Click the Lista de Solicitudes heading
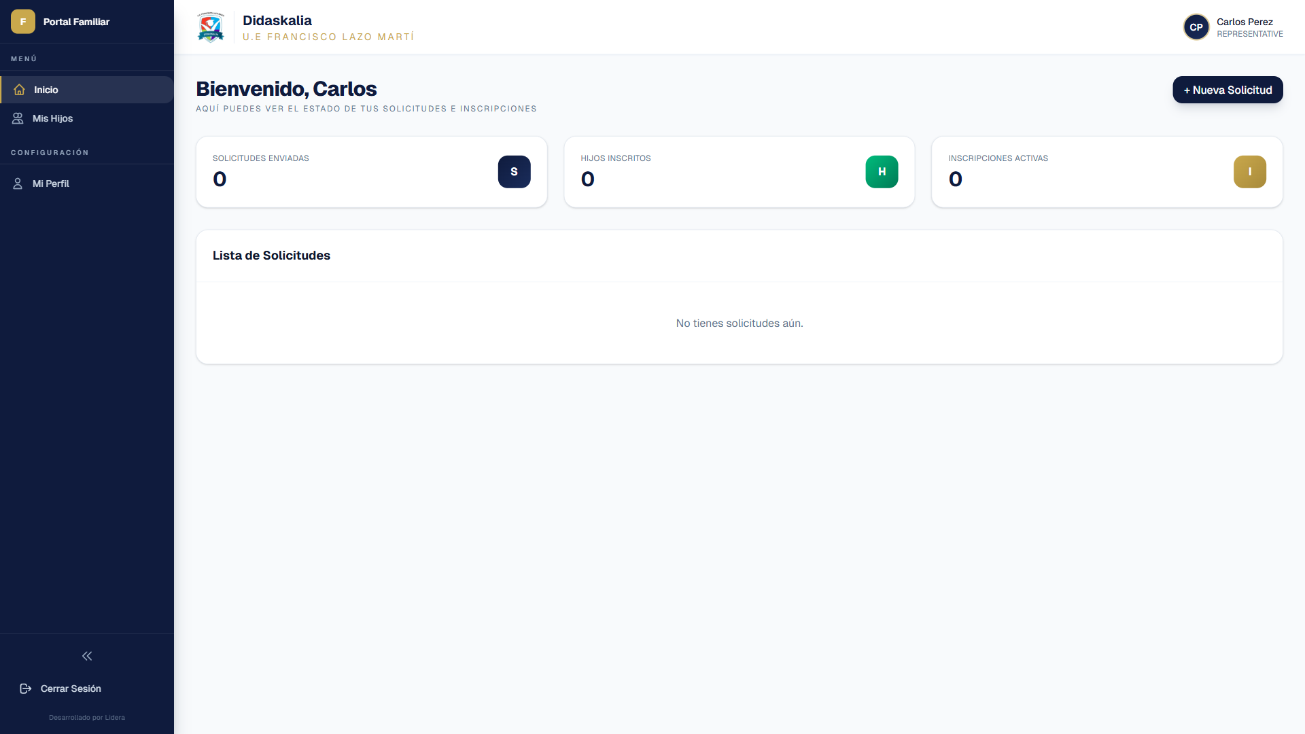The height and width of the screenshot is (734, 1305). [271, 256]
